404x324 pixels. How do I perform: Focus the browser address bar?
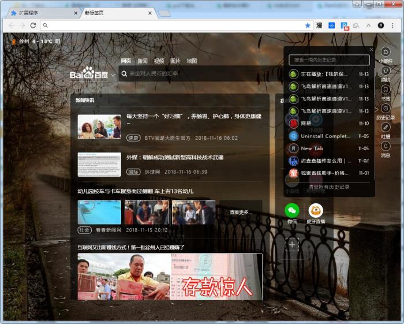pos(175,25)
